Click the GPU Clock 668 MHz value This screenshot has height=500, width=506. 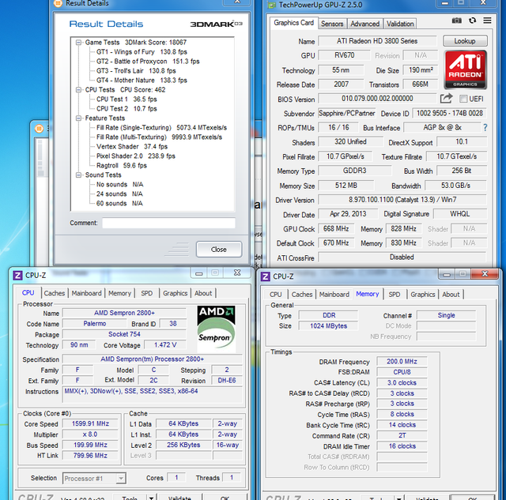click(x=336, y=229)
